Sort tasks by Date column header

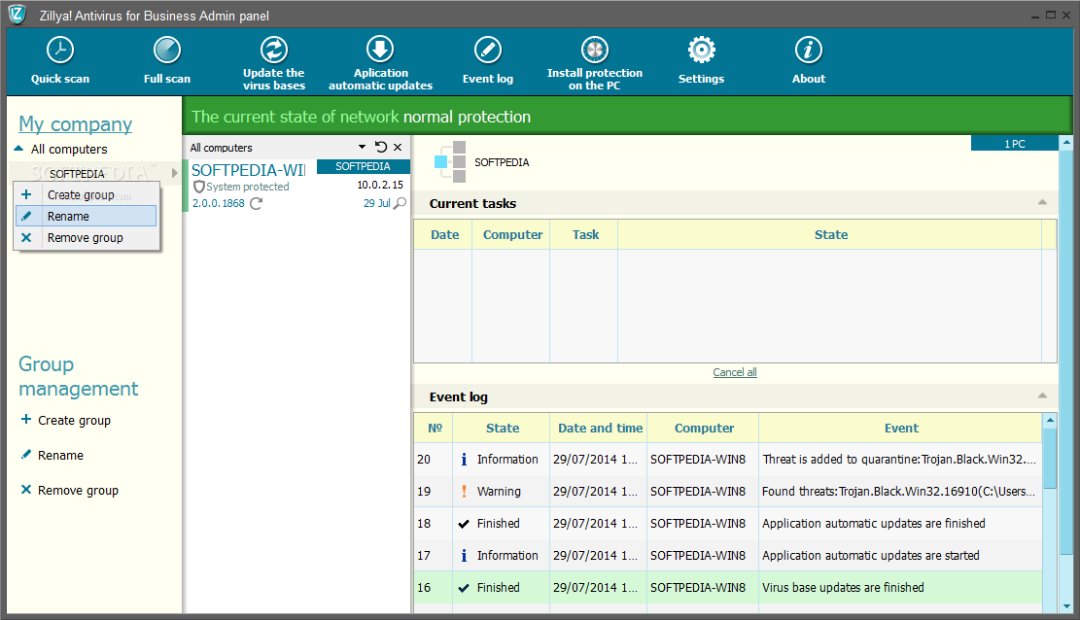tap(444, 235)
